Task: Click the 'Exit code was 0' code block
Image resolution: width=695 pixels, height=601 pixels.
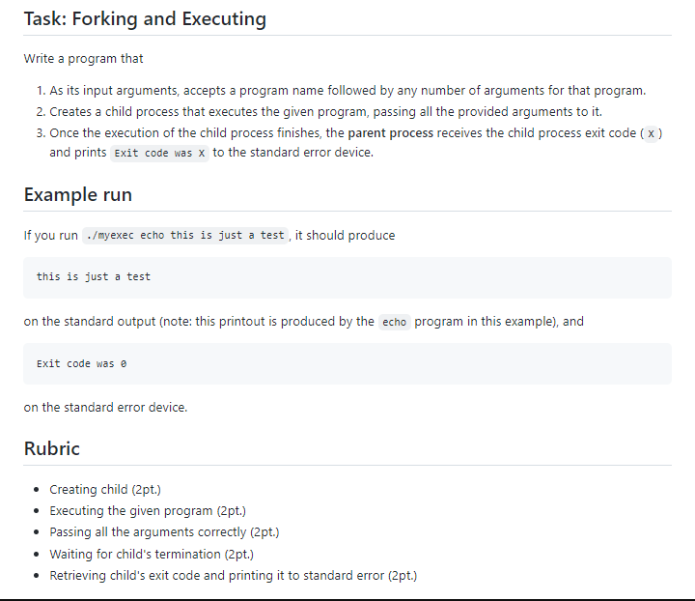Action: 347,363
